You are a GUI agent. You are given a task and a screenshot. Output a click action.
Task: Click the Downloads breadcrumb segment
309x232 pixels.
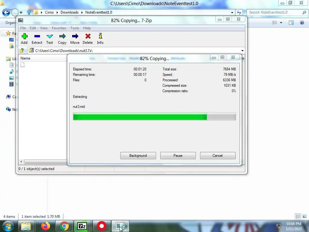click(70, 12)
